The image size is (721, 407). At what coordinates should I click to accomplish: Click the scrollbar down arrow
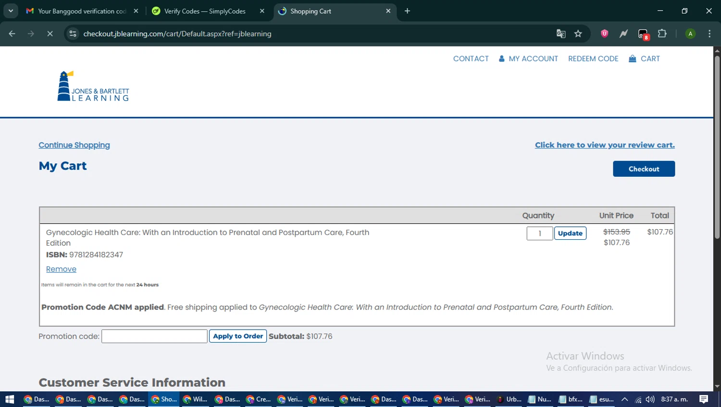tap(717, 386)
